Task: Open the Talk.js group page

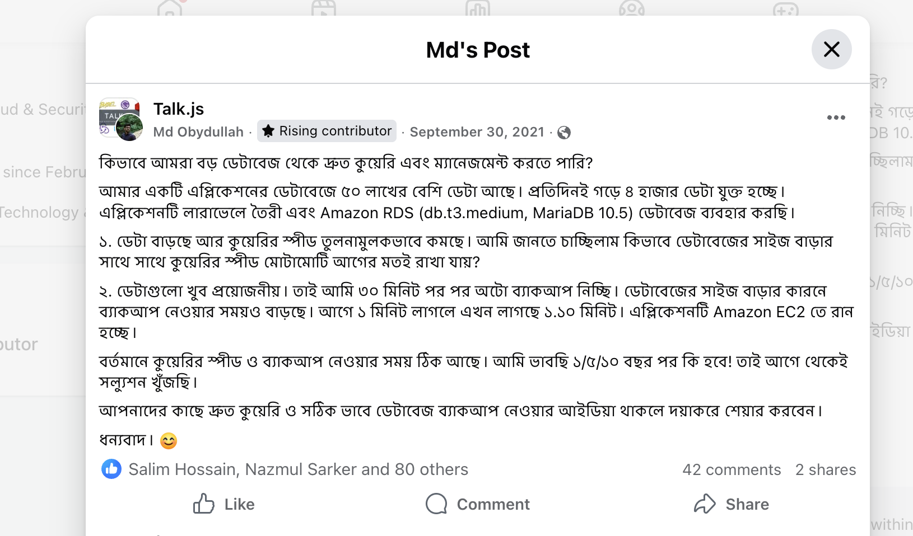Action: point(178,109)
